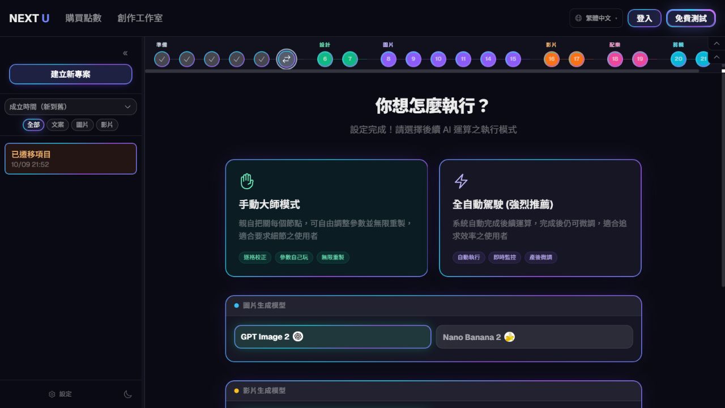Select step 9 purple circle
Screen dimensions: 725x408
[x=413, y=59]
